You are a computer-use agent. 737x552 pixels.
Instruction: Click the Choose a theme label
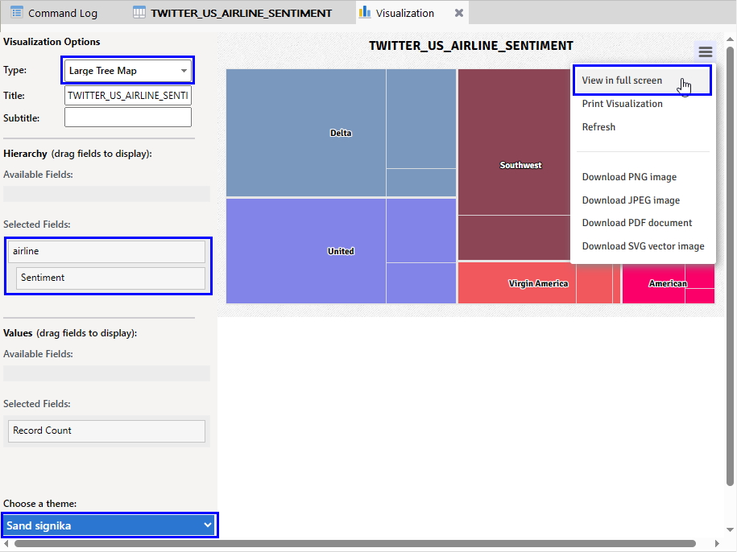coord(40,504)
